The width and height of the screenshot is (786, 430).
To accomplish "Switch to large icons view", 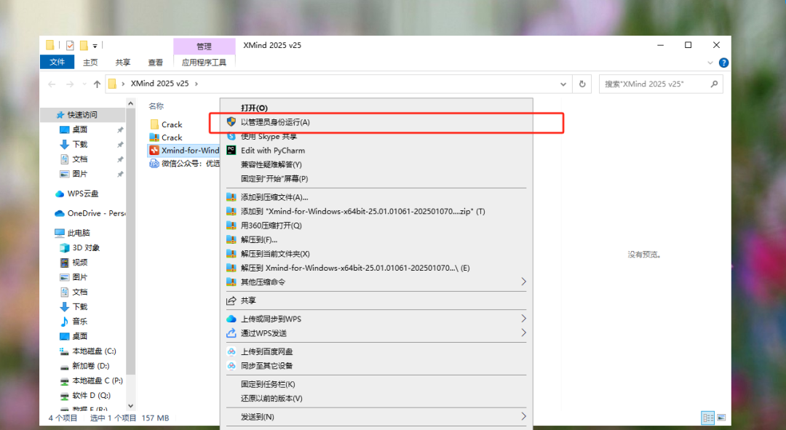I will coord(721,418).
